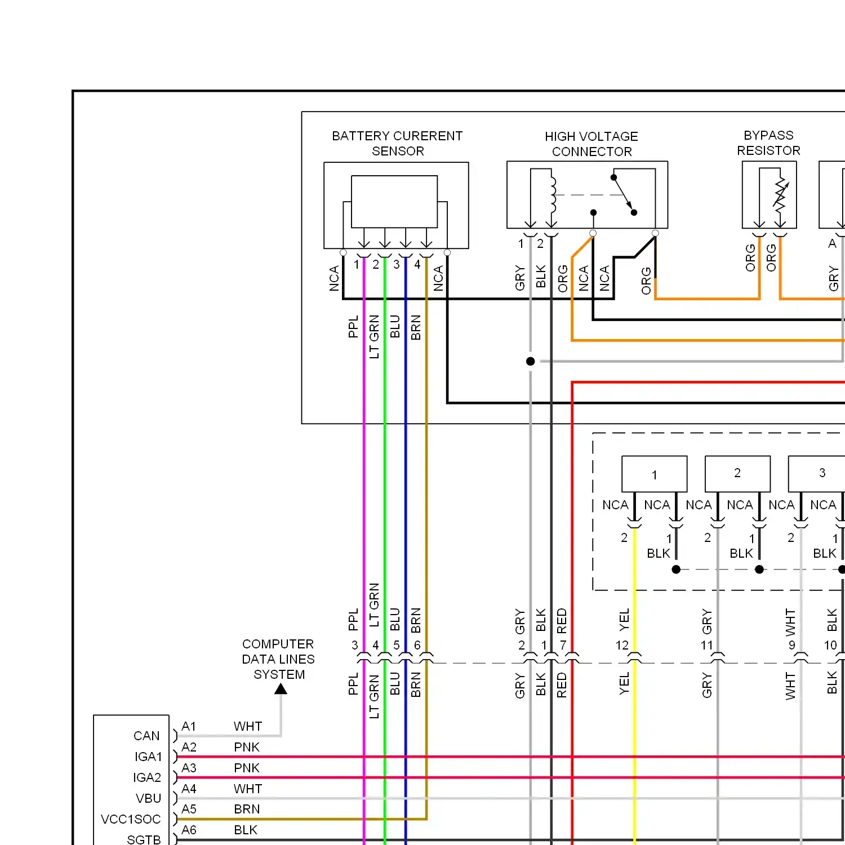Select pin label A2
Viewport: 845px width, 845px height.
(189, 747)
